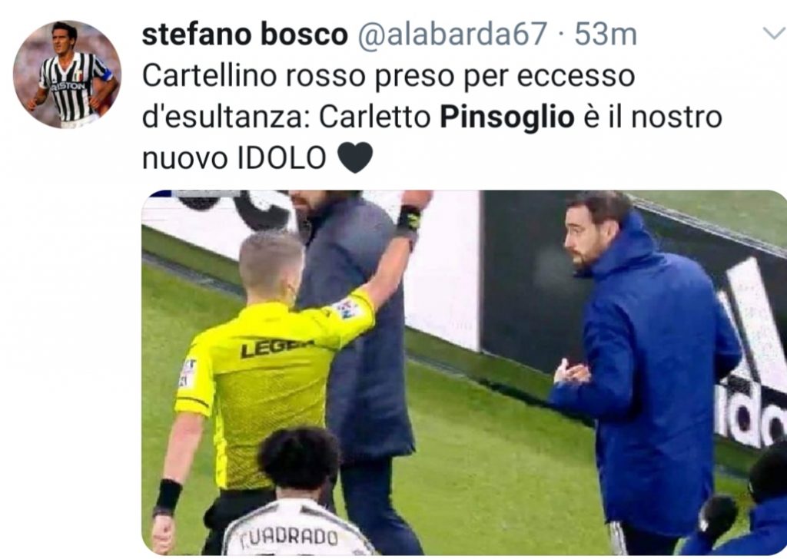Click the CUADRADO name on jersey
The width and height of the screenshot is (787, 559).
[288, 537]
